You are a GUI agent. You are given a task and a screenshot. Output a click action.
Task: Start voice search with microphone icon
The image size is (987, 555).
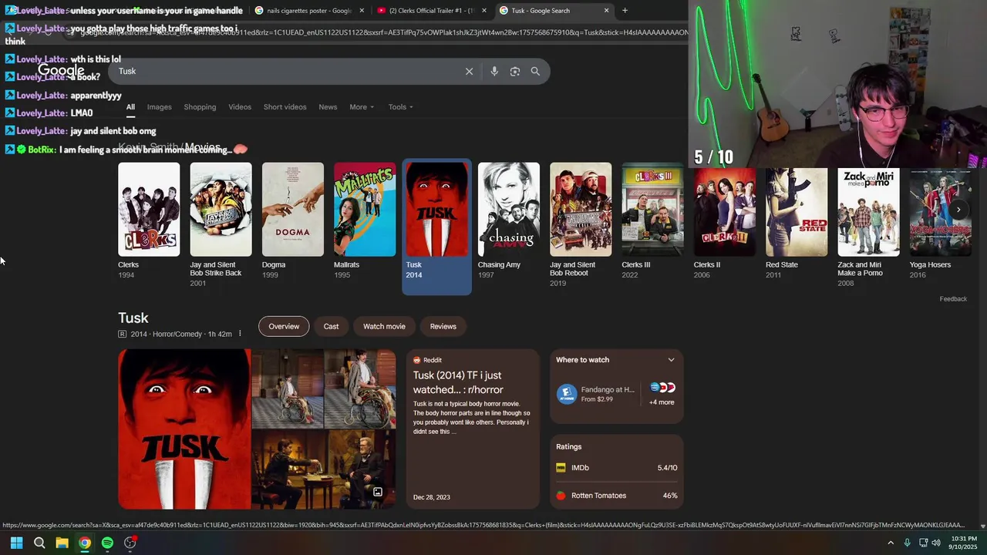(x=494, y=71)
